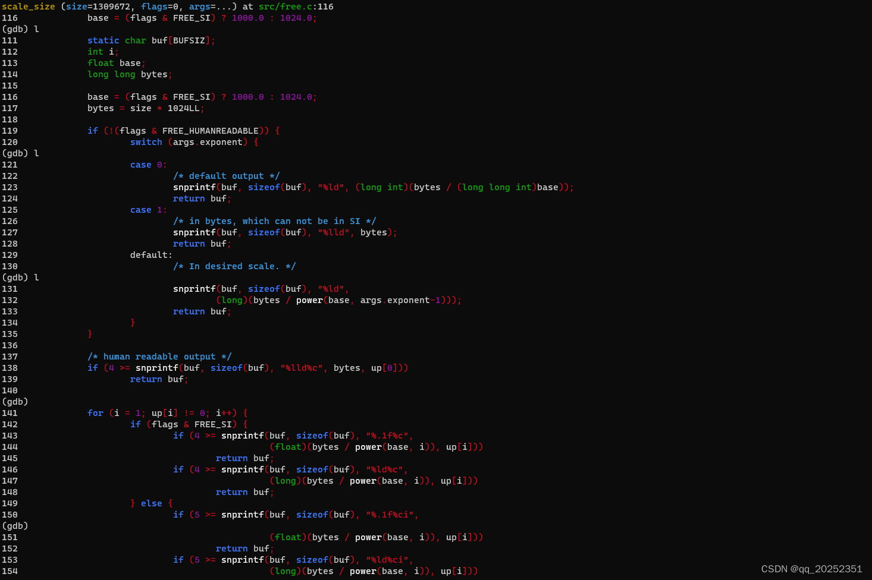Image resolution: width=872 pixels, height=580 pixels.
Task: Click the "%ld%c" format string on line 146
Action: (384, 469)
